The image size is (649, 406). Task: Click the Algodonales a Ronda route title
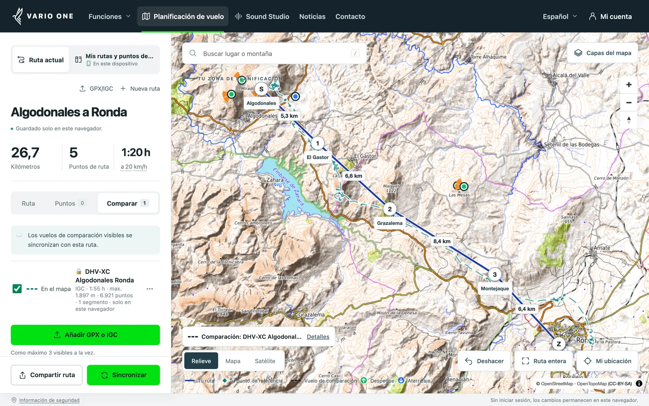tap(69, 112)
